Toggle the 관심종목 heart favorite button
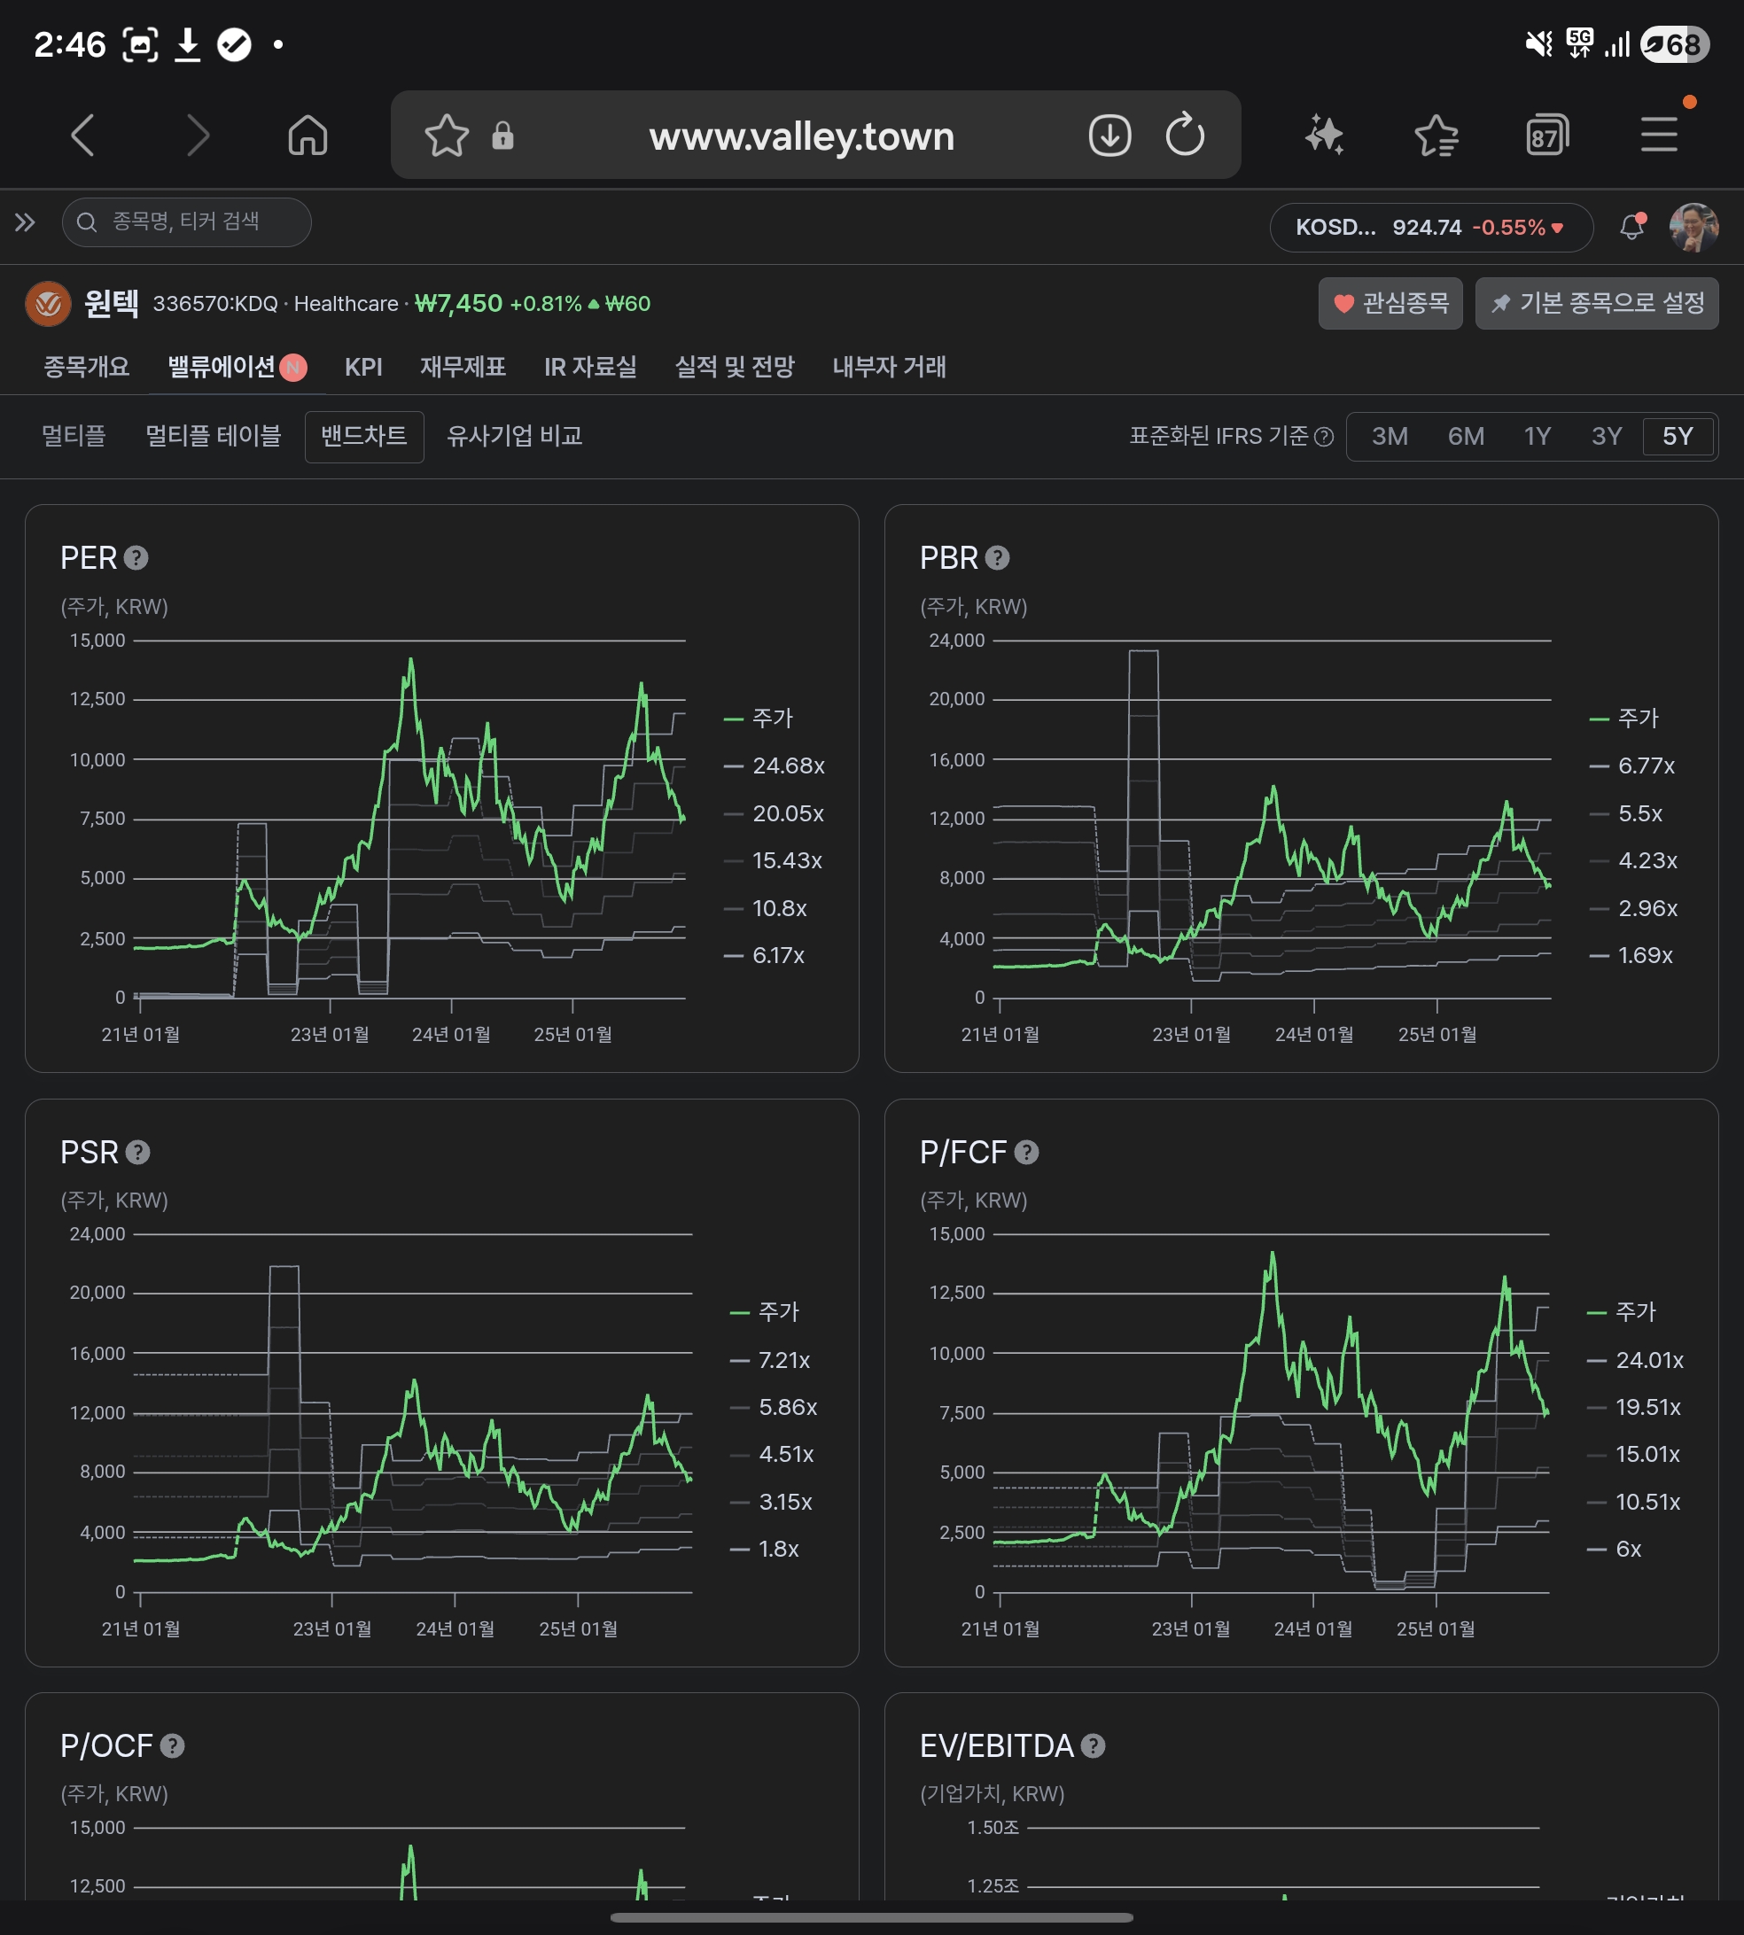1744x1935 pixels. [x=1390, y=304]
